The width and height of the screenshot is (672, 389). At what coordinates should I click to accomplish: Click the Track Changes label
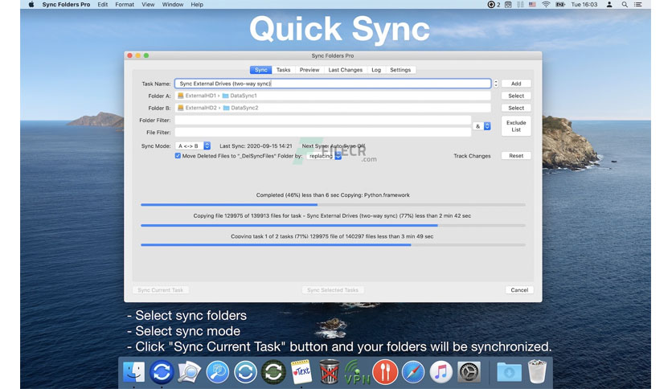[x=472, y=156]
